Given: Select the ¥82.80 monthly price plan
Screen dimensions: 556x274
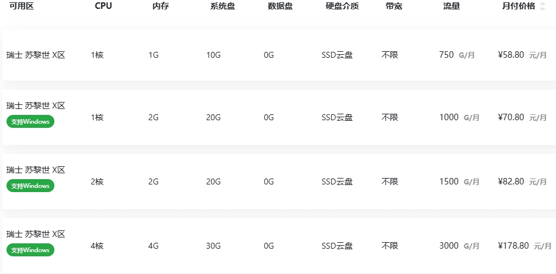Looking at the screenshot, I should tap(511, 181).
